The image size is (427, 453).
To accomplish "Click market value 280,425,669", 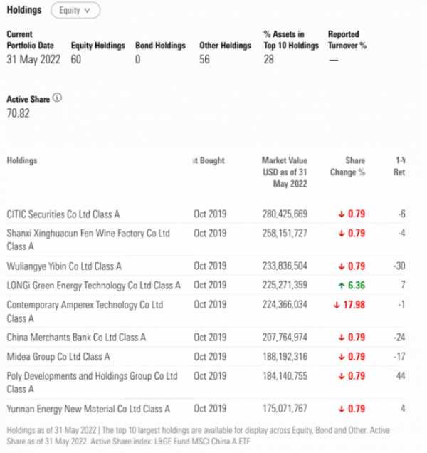I will coord(285,214).
